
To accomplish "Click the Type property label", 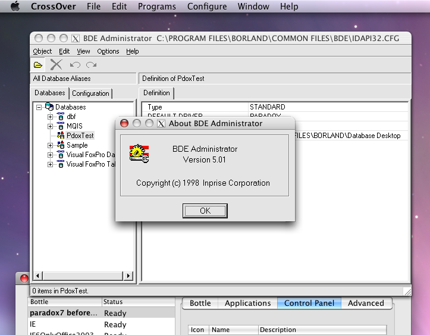I will pos(155,107).
